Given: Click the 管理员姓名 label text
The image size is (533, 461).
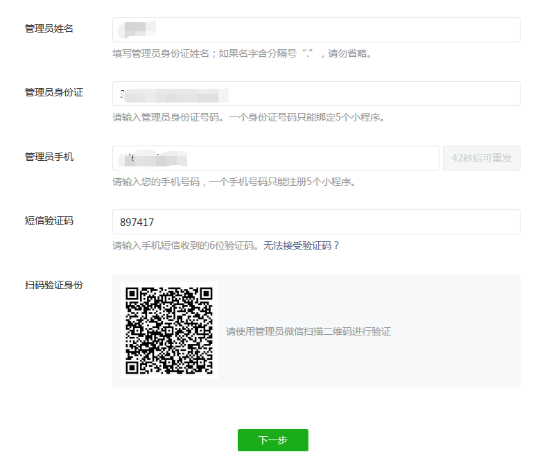Looking at the screenshot, I should click(49, 28).
